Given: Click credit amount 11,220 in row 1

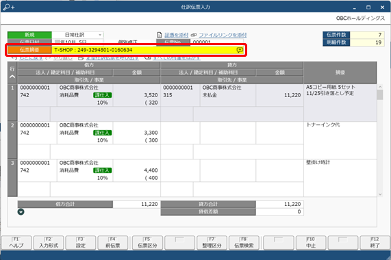Looking at the screenshot, I should (292, 95).
